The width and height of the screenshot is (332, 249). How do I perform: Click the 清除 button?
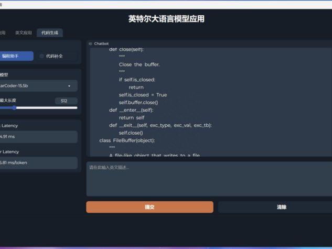pyautogui.click(x=275, y=207)
